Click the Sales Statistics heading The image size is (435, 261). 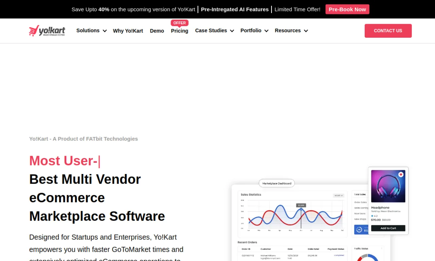(251, 195)
